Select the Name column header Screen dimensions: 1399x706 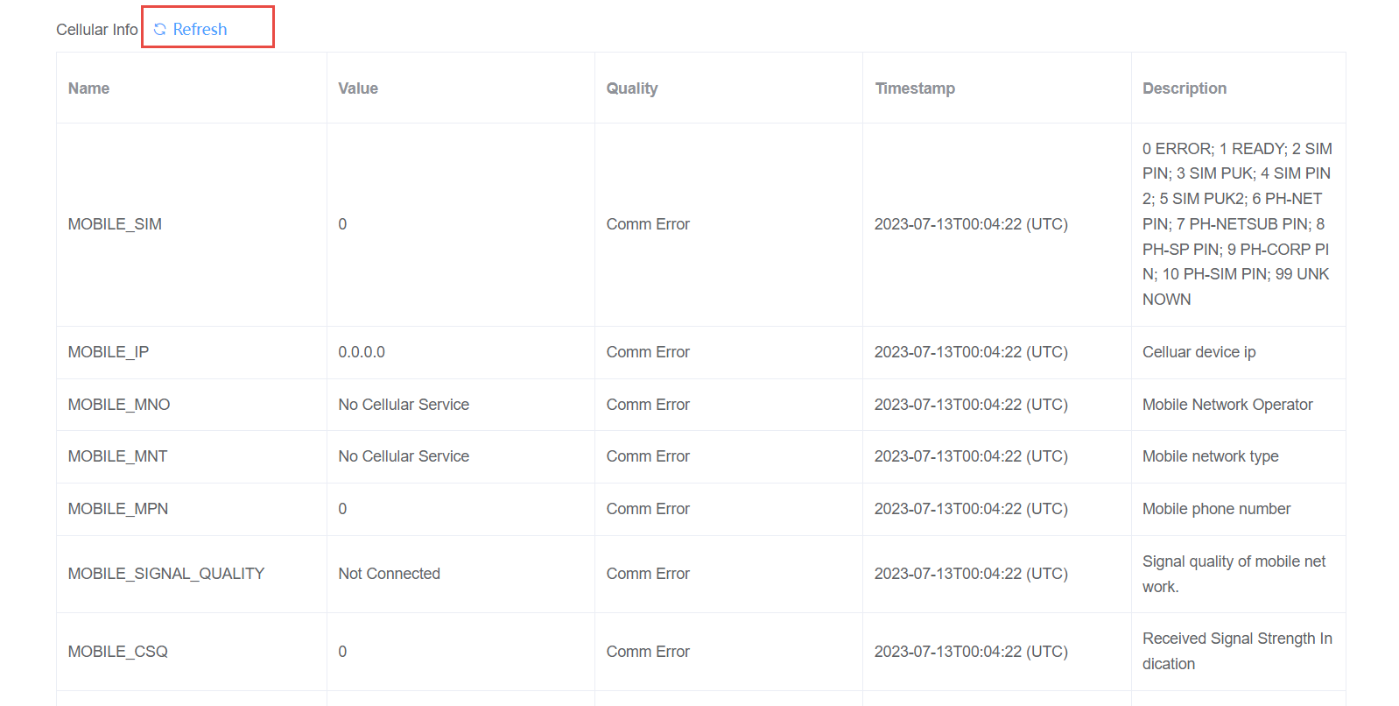88,88
